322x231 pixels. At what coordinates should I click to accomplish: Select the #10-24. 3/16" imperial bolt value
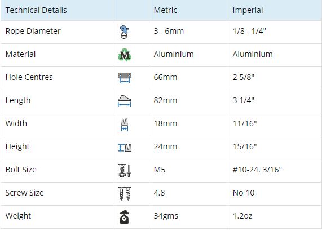click(257, 170)
